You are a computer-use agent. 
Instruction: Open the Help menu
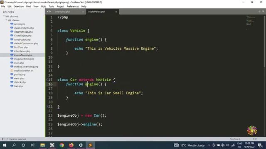[x=84, y=7]
